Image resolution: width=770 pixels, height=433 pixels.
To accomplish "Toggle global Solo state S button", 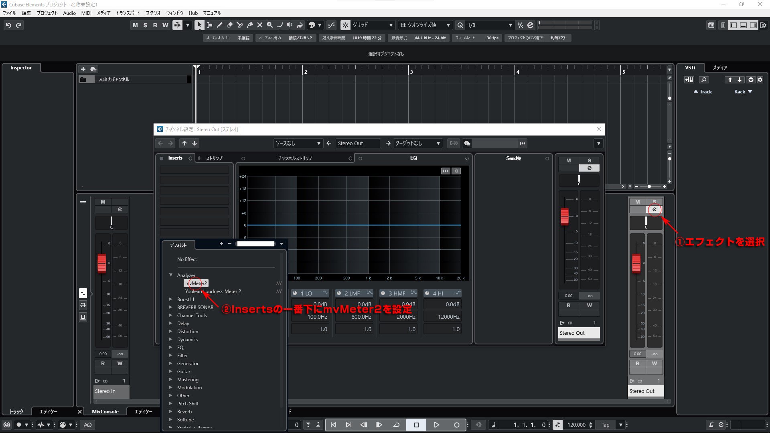I will coord(145,25).
